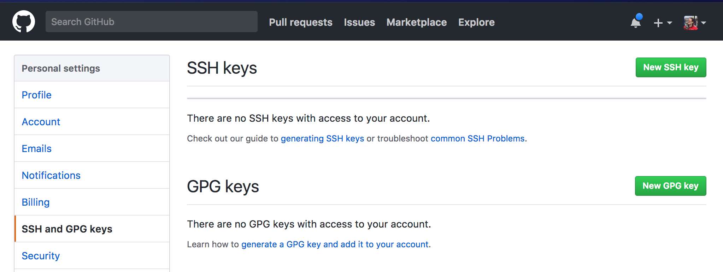The height and width of the screenshot is (272, 723).
Task: Open Issues in the top navigation
Action: pyautogui.click(x=359, y=22)
